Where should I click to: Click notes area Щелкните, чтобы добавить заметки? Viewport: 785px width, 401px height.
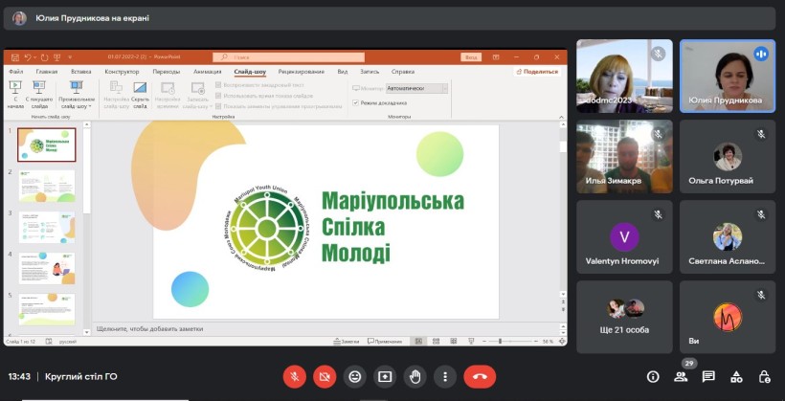pyautogui.click(x=150, y=329)
